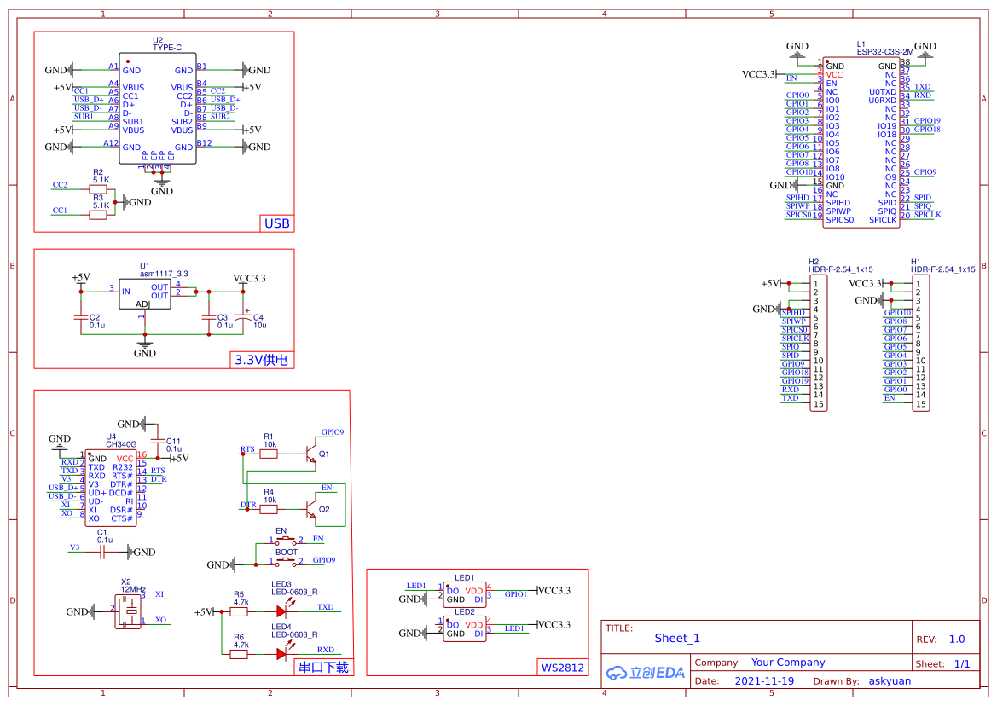997x706 pixels.
Task: Select the LED1 WS2812 component
Action: pos(464,595)
